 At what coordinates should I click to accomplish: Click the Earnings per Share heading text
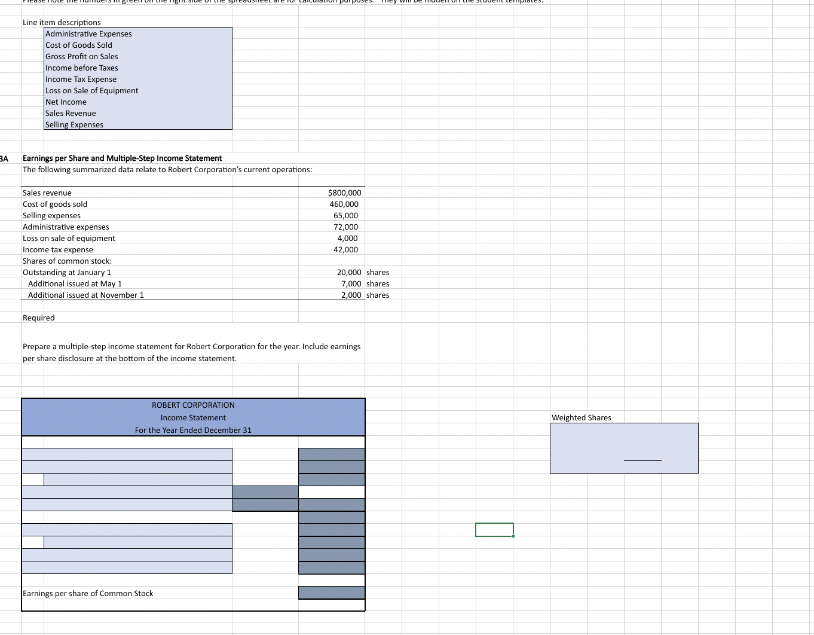(122, 158)
